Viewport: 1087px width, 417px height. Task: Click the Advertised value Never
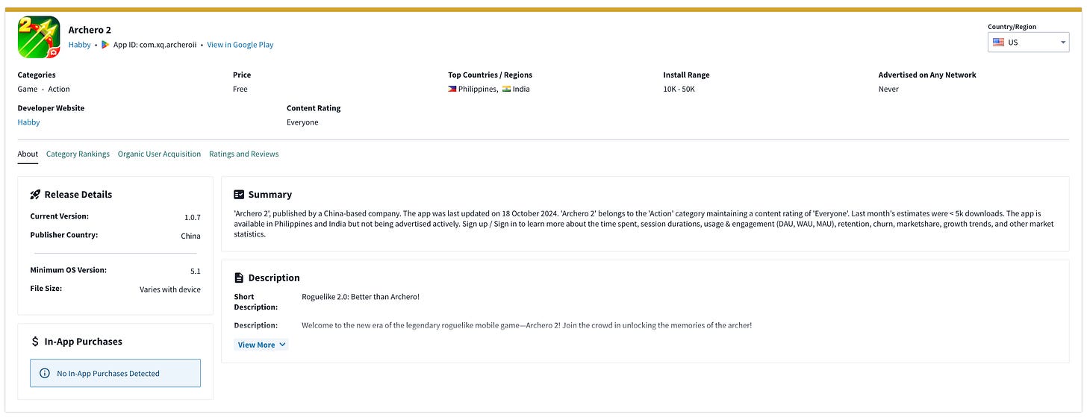pos(888,89)
